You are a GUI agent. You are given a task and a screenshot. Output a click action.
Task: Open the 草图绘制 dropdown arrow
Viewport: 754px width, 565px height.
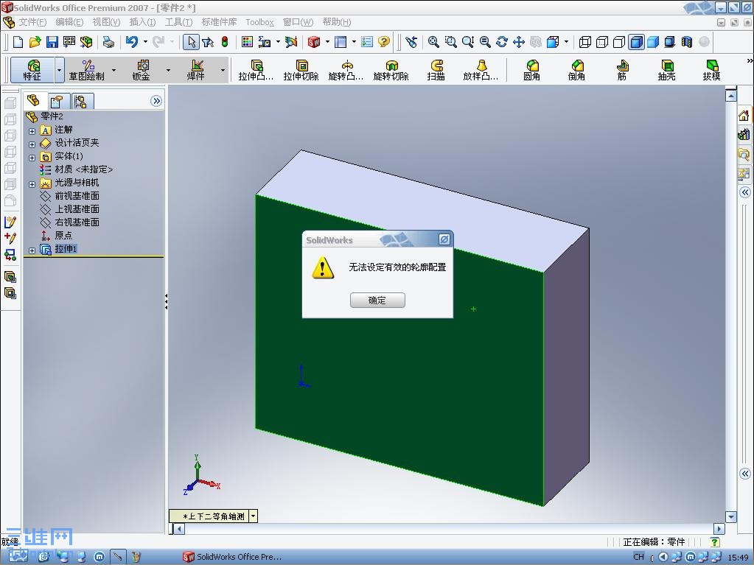[x=114, y=70]
